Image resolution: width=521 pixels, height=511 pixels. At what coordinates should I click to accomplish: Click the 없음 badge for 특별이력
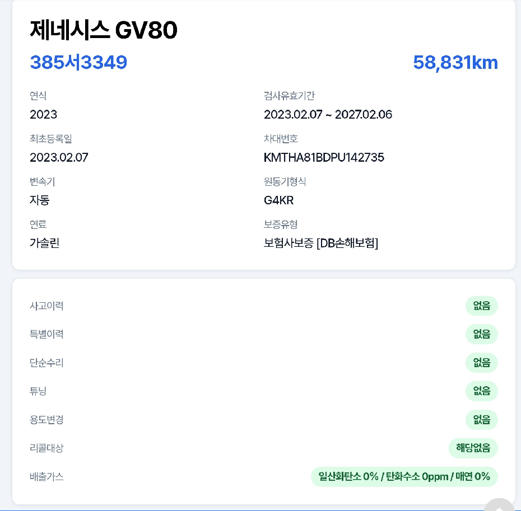pyautogui.click(x=481, y=334)
